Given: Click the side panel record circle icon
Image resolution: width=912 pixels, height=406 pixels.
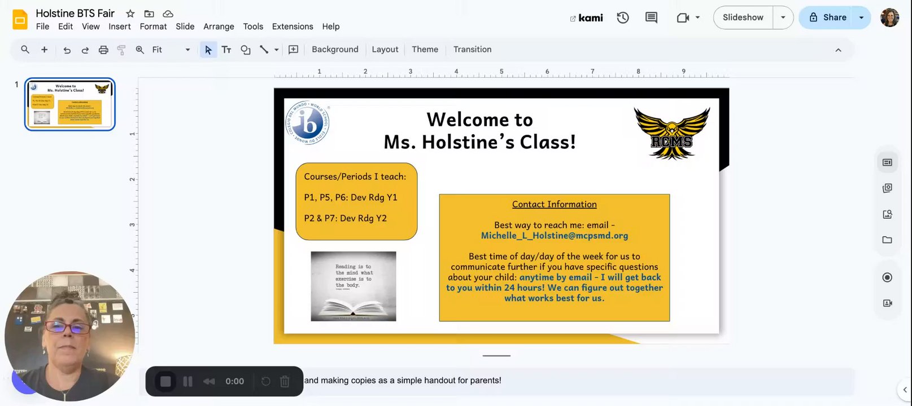Looking at the screenshot, I should tap(887, 277).
